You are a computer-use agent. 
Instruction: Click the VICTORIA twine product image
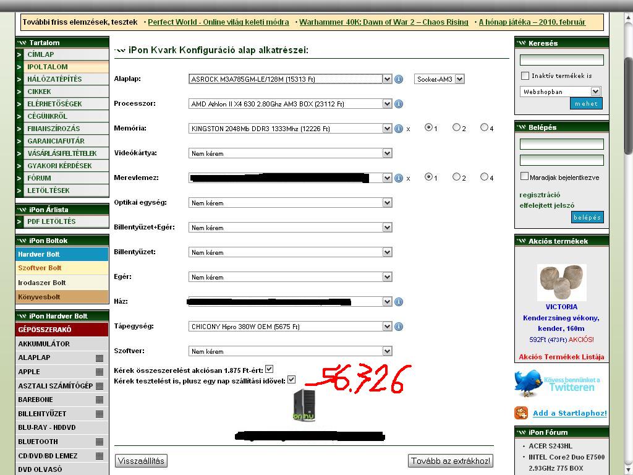point(561,282)
